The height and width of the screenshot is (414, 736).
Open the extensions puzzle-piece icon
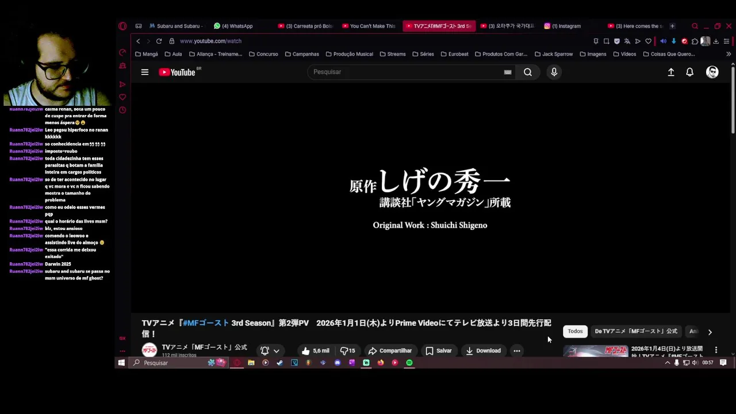(695, 41)
